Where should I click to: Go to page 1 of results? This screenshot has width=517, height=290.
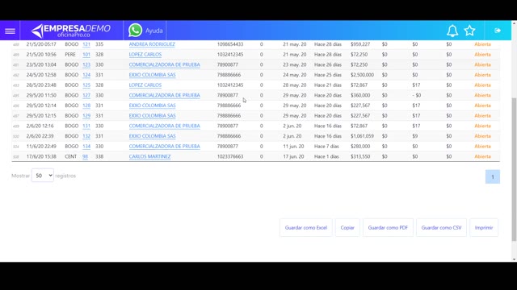(x=493, y=177)
